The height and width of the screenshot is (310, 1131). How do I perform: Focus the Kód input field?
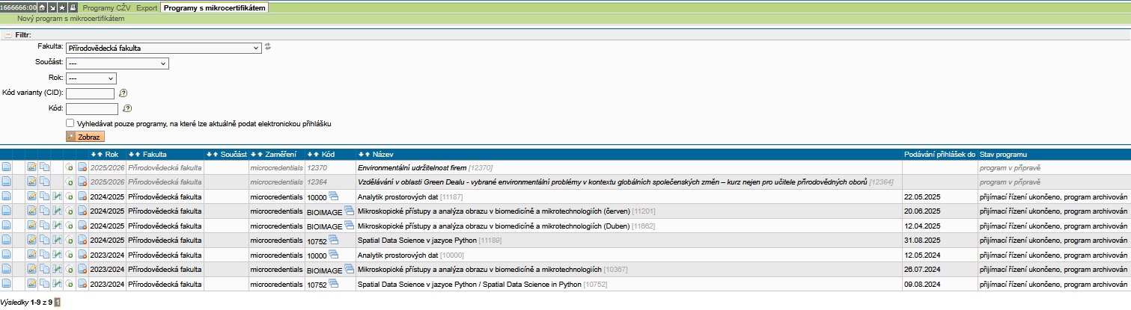coord(92,108)
